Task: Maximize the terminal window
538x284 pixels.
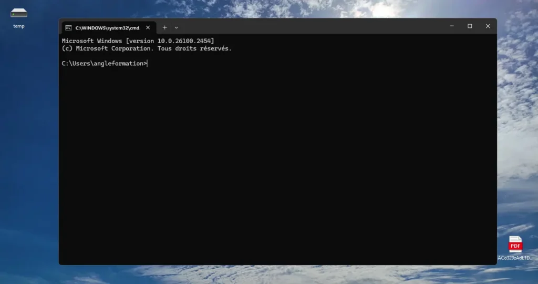Action: [470, 26]
